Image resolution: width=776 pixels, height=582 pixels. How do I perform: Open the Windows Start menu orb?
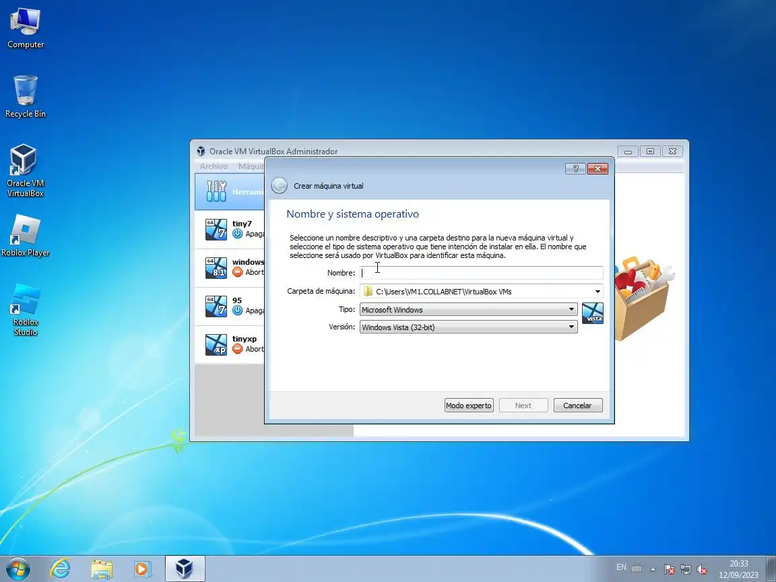18,569
